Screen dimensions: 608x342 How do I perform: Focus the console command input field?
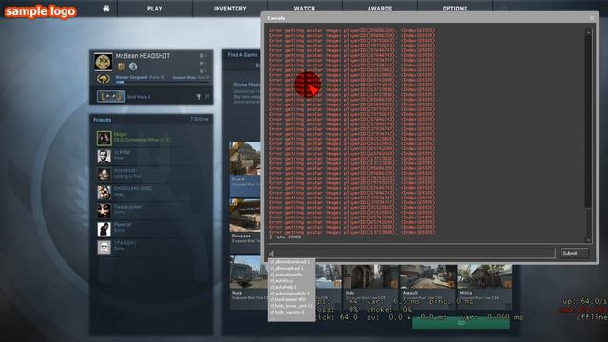point(411,254)
